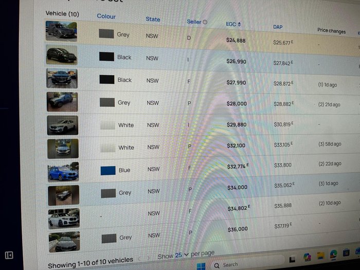Click the DAP value $25,677

282,43
